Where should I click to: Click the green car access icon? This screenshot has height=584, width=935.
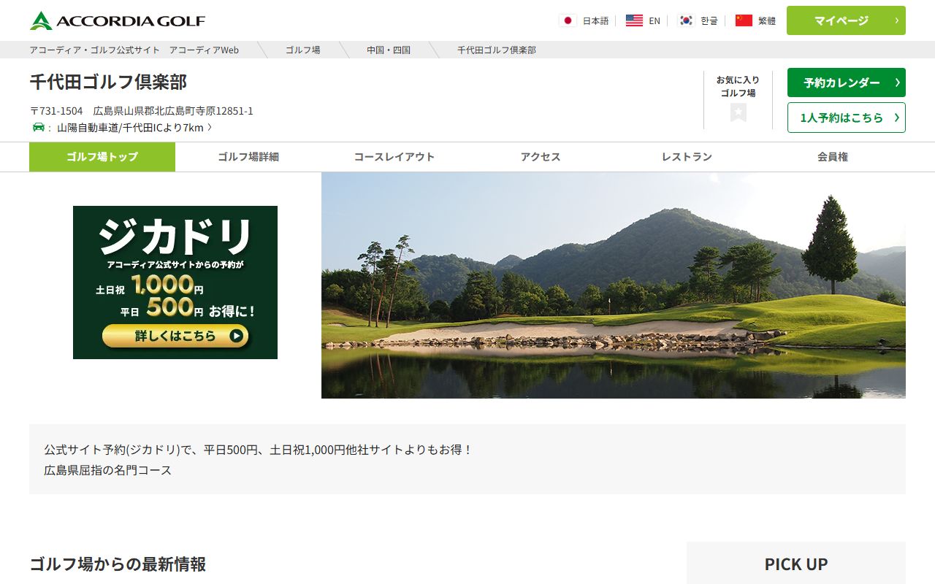click(39, 127)
